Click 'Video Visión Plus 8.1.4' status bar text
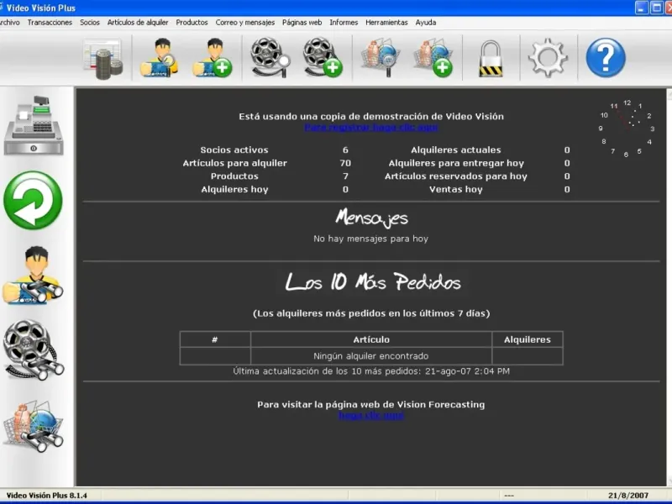The image size is (672, 504). pyautogui.click(x=47, y=496)
